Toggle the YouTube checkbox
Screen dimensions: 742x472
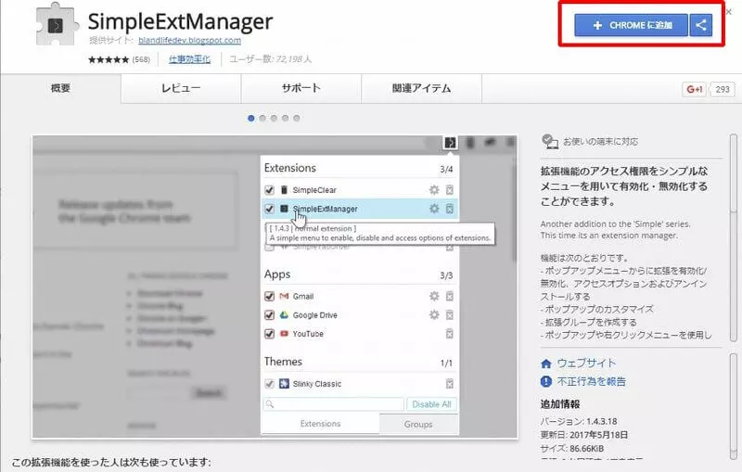coord(269,334)
